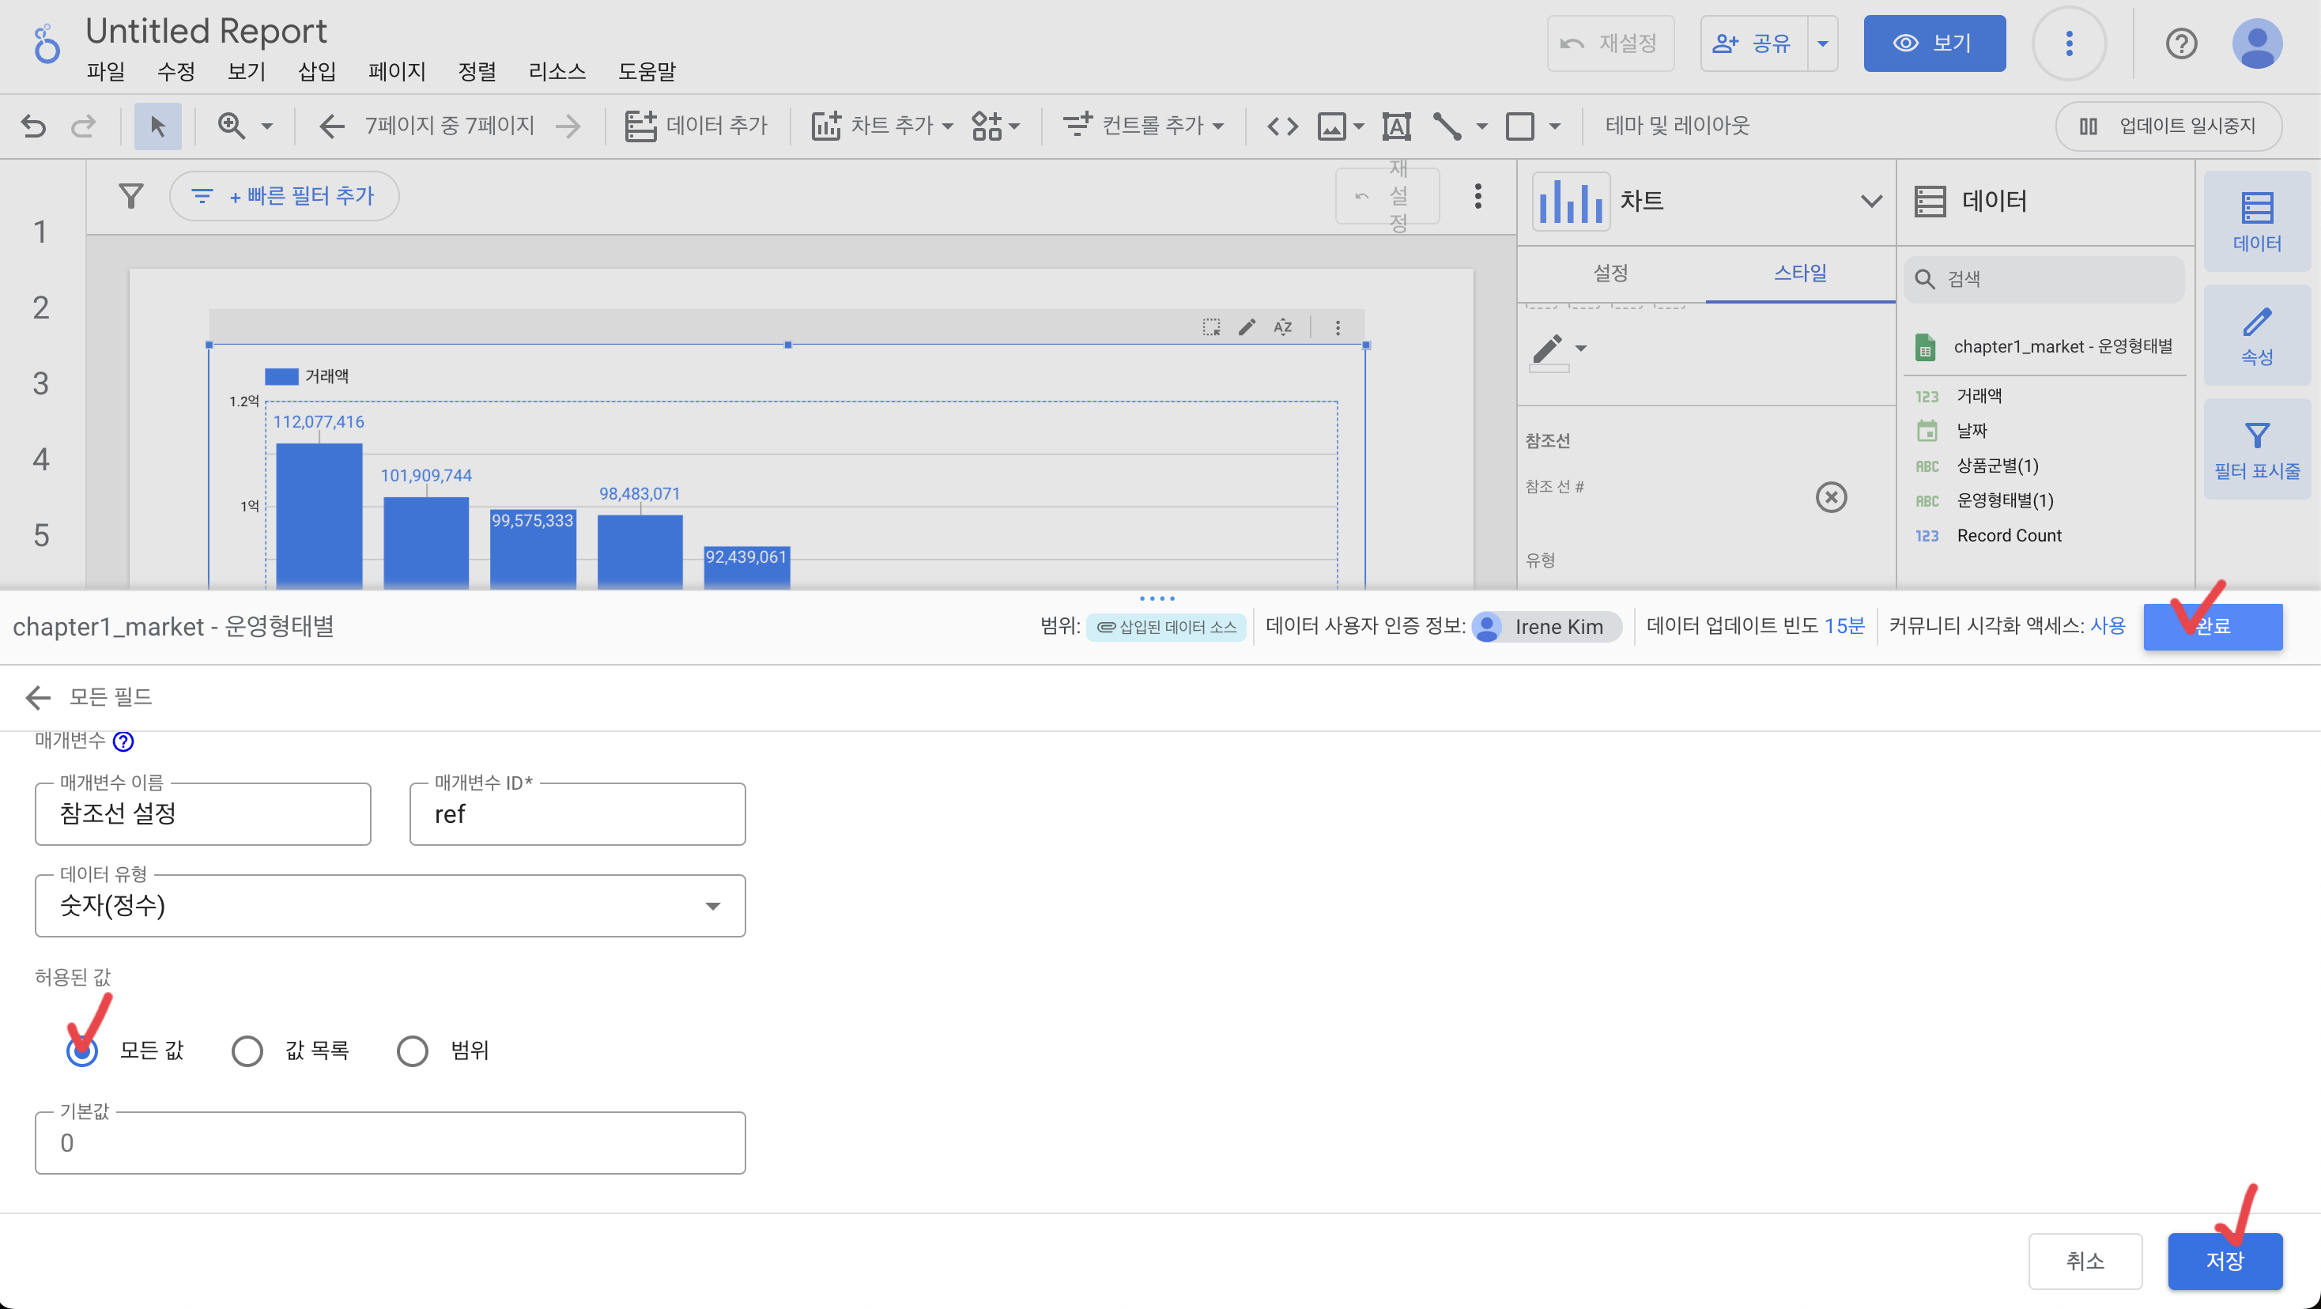Click the filter funnel icon in canvas
This screenshot has height=1309, width=2321.
click(x=131, y=195)
